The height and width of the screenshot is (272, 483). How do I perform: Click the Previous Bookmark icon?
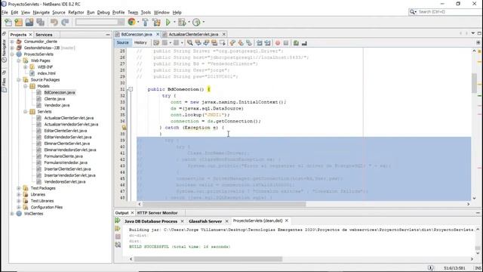point(232,43)
